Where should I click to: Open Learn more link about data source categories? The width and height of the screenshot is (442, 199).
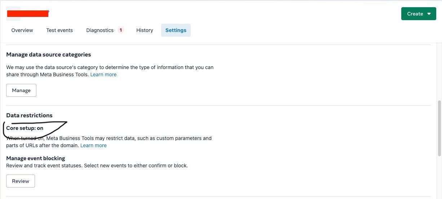coord(103,74)
